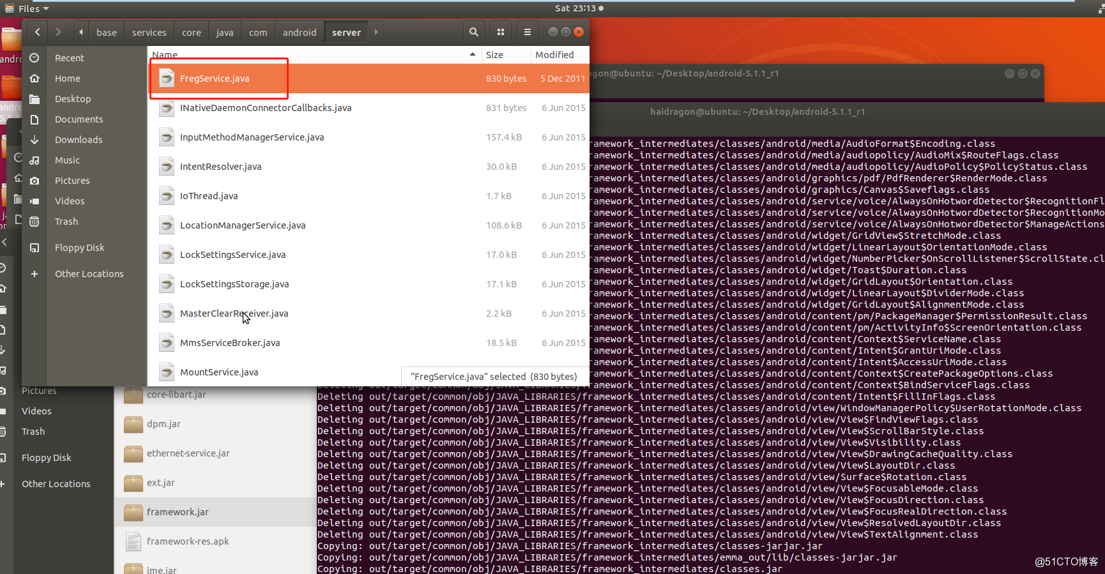The width and height of the screenshot is (1105, 574).
Task: Select ext.jar in the back Files window
Action: tap(215, 483)
